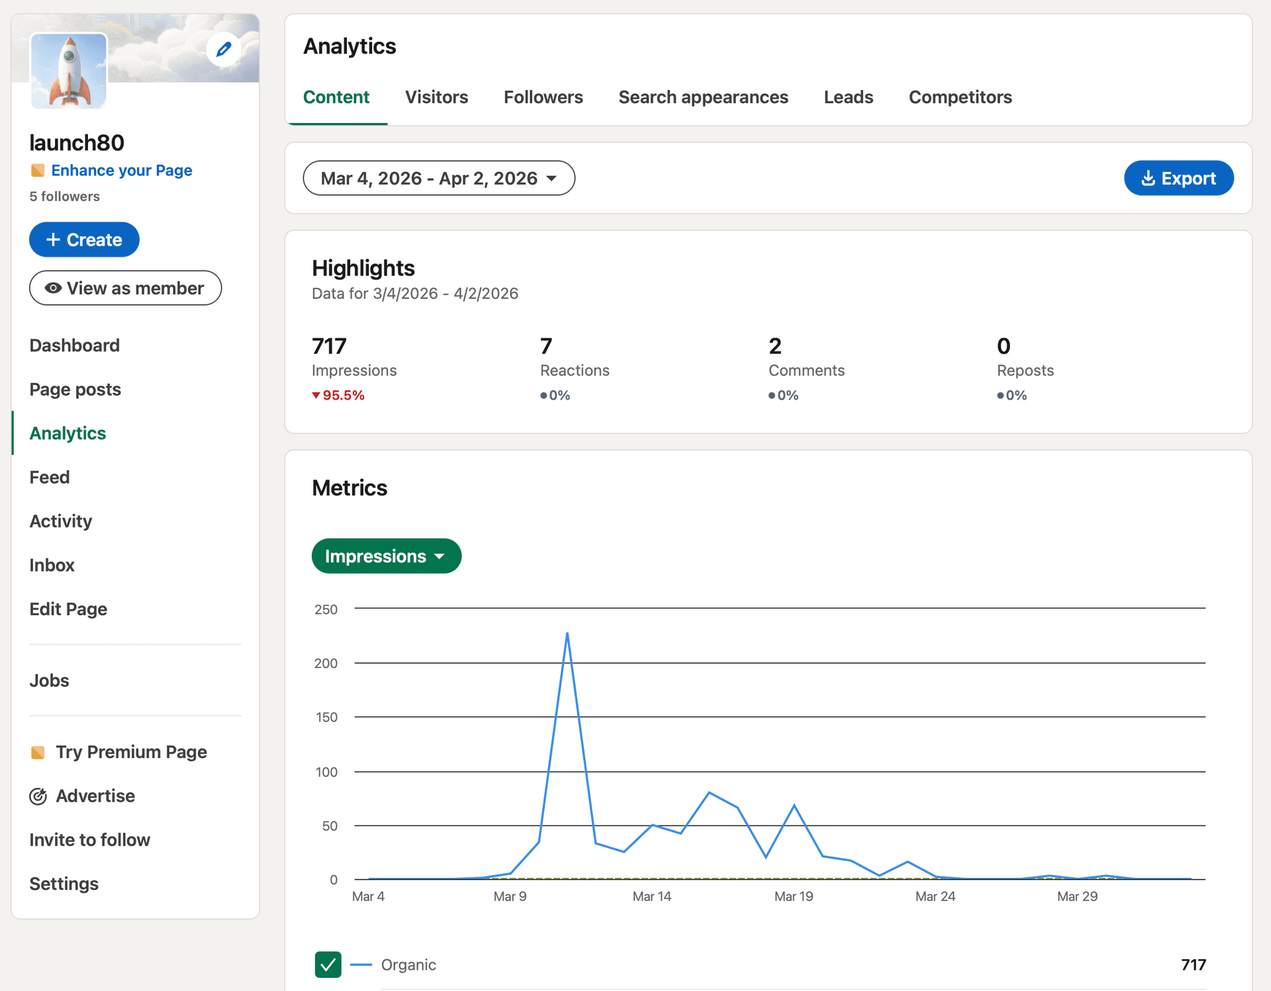
Task: Click the badge icon beside Enhance your Page
Action: [38, 170]
